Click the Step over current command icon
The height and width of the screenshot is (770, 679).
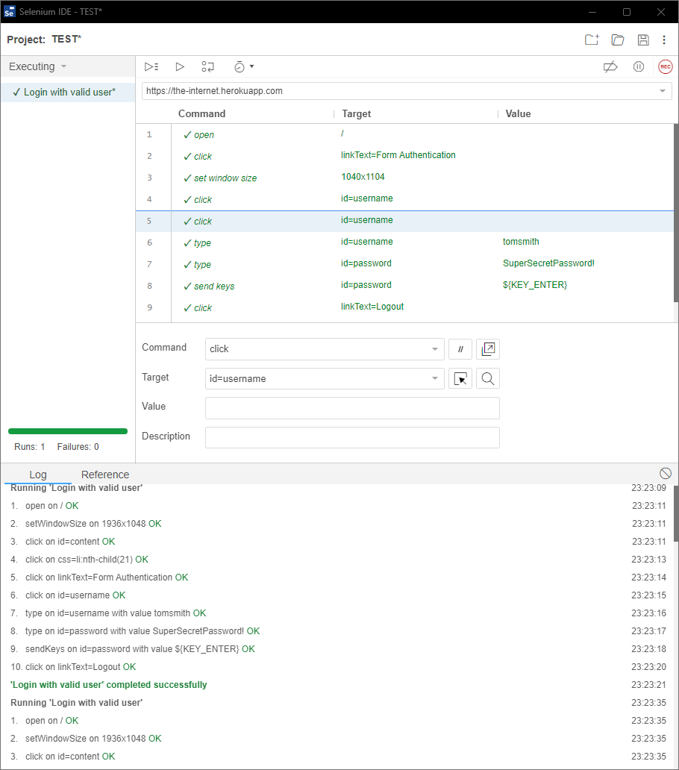pyautogui.click(x=207, y=67)
